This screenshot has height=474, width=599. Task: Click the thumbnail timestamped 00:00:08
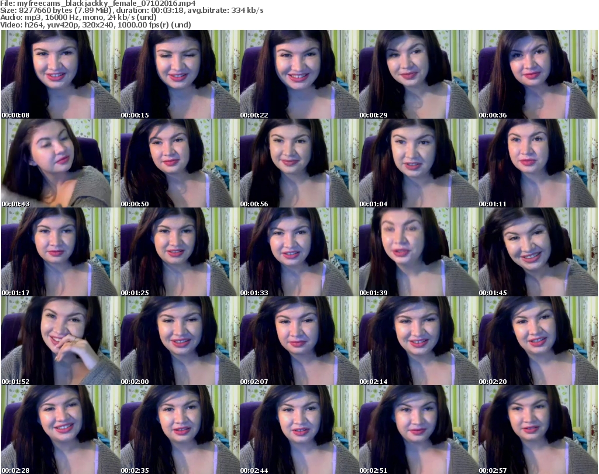60,74
